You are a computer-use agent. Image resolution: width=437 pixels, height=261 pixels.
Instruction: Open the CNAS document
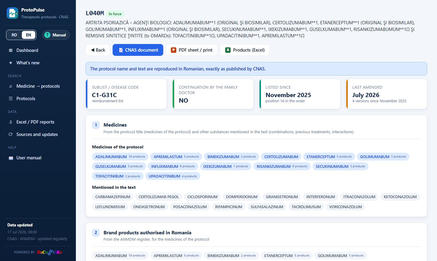point(138,50)
